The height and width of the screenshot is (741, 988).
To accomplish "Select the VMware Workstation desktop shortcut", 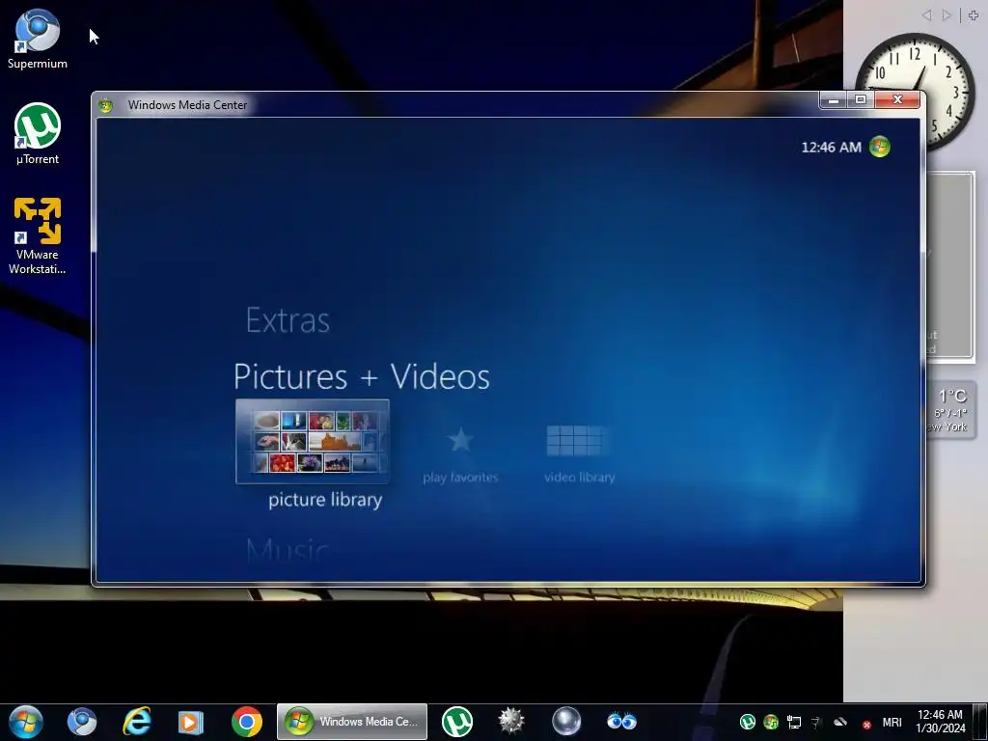I will [38, 236].
